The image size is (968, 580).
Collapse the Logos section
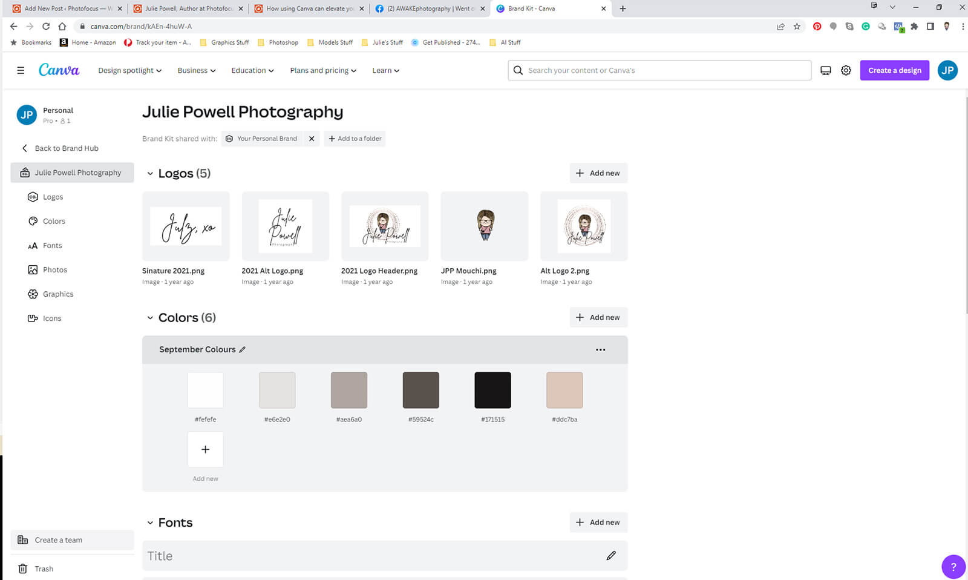point(150,174)
